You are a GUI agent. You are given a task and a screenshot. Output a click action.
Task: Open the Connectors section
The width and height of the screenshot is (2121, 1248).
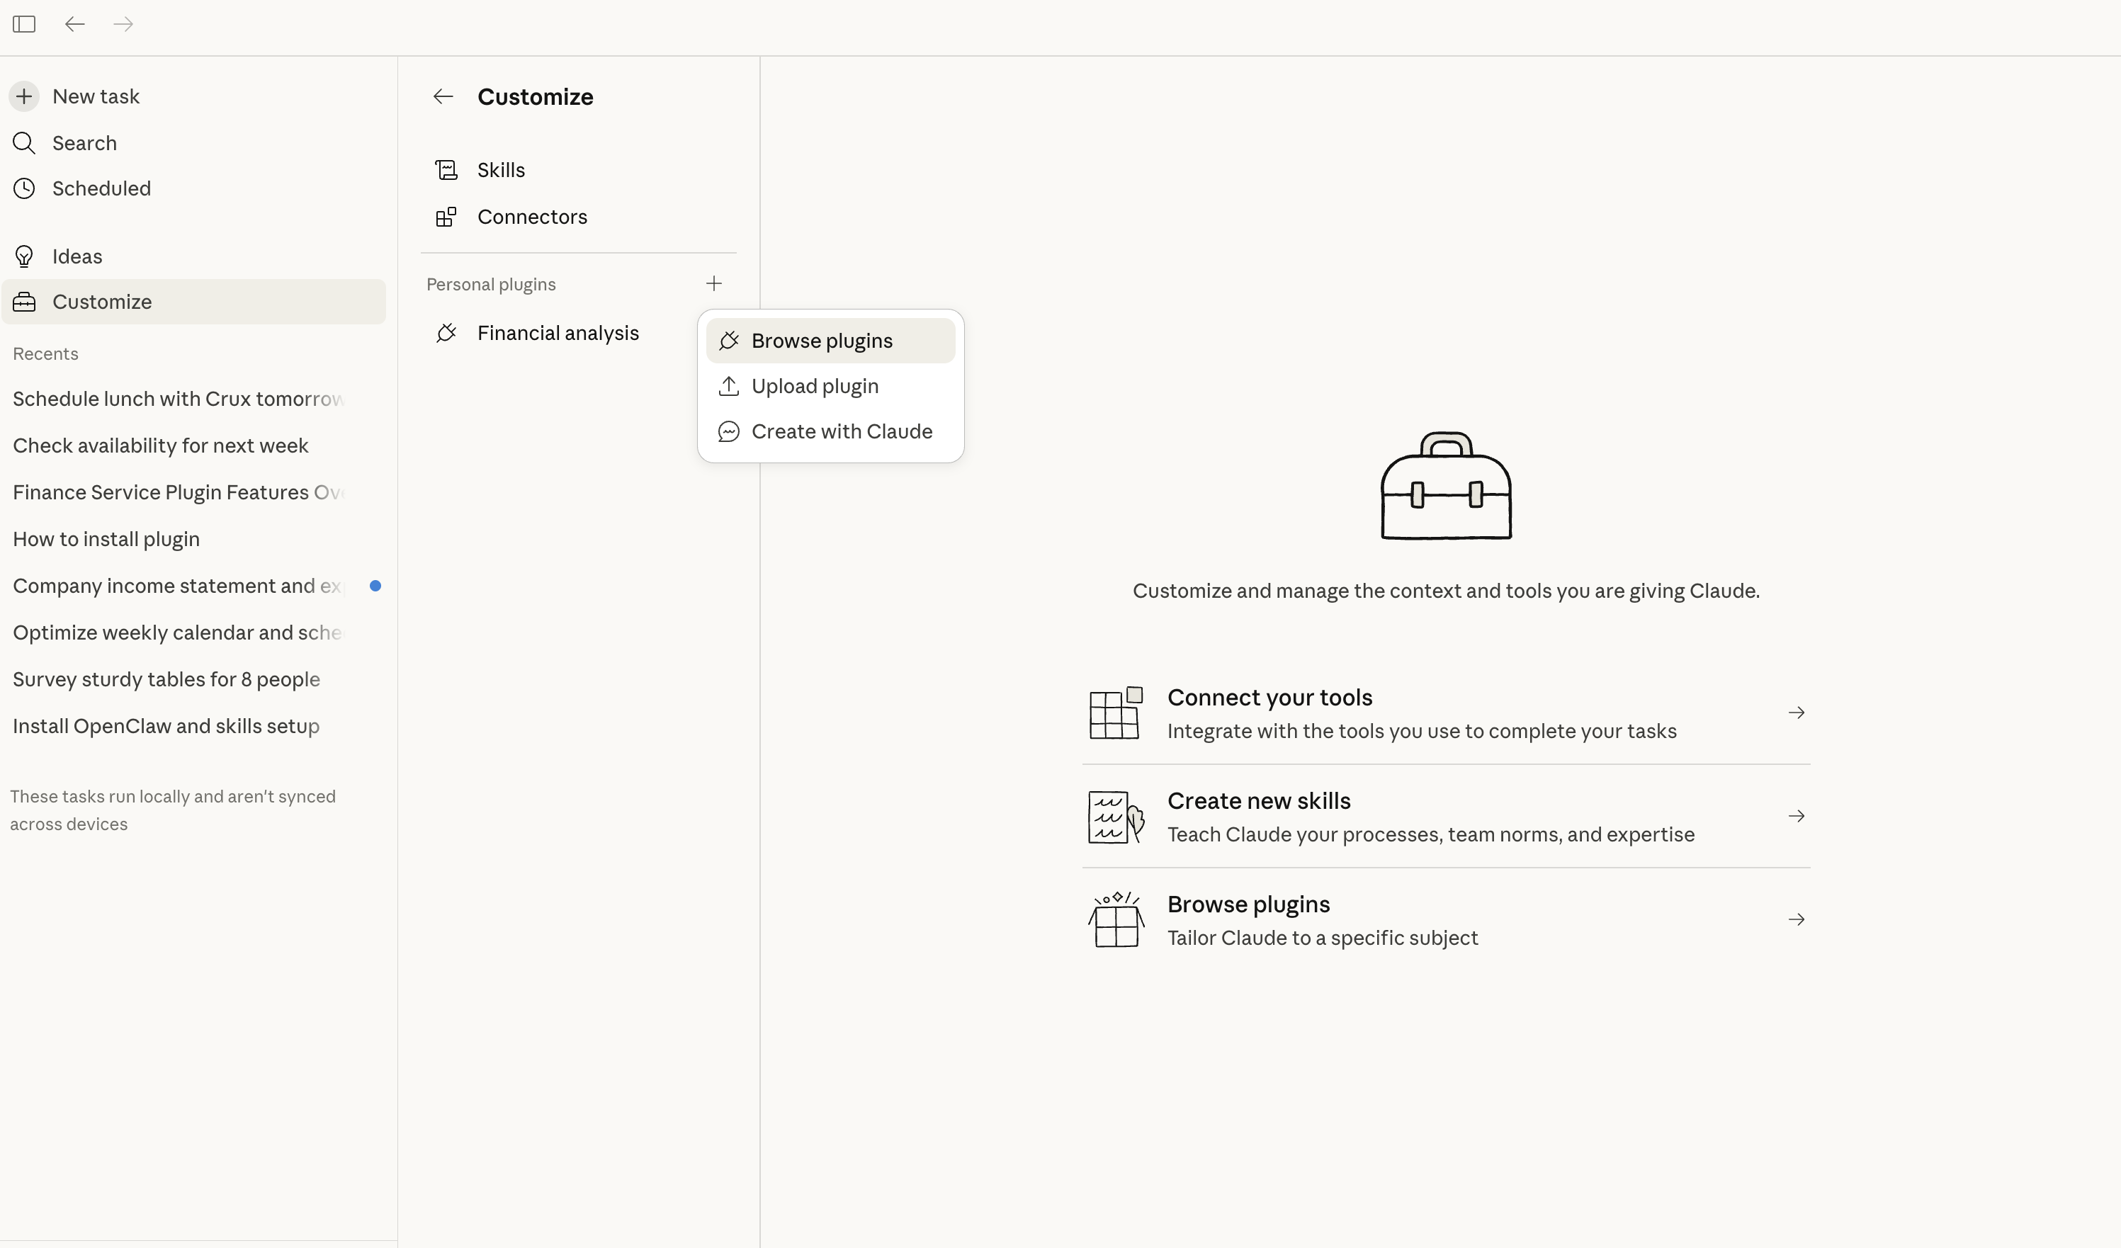click(532, 217)
